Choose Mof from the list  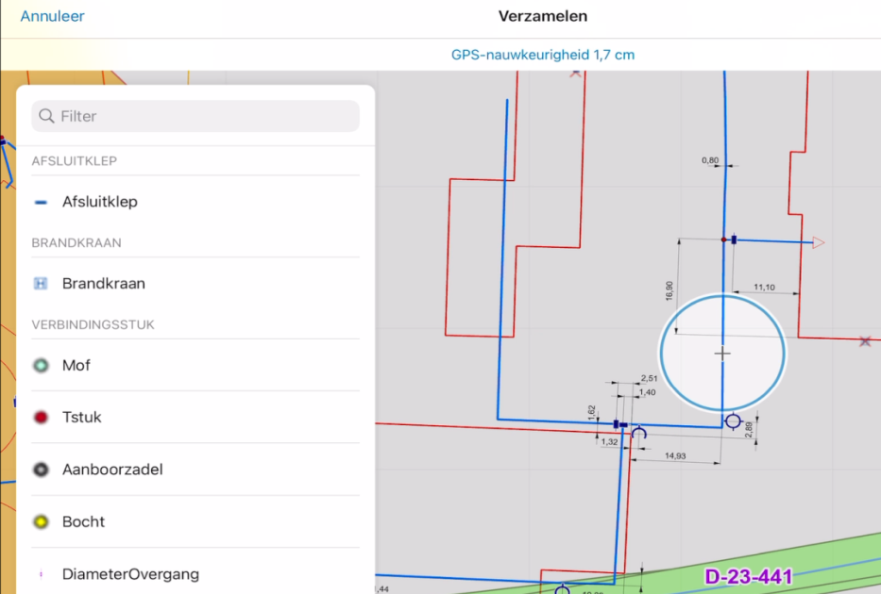(x=76, y=365)
